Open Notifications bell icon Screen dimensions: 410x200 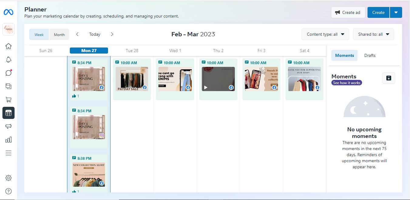8,60
